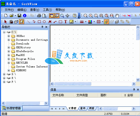Zoom out with the minus magnifier

(86, 16)
